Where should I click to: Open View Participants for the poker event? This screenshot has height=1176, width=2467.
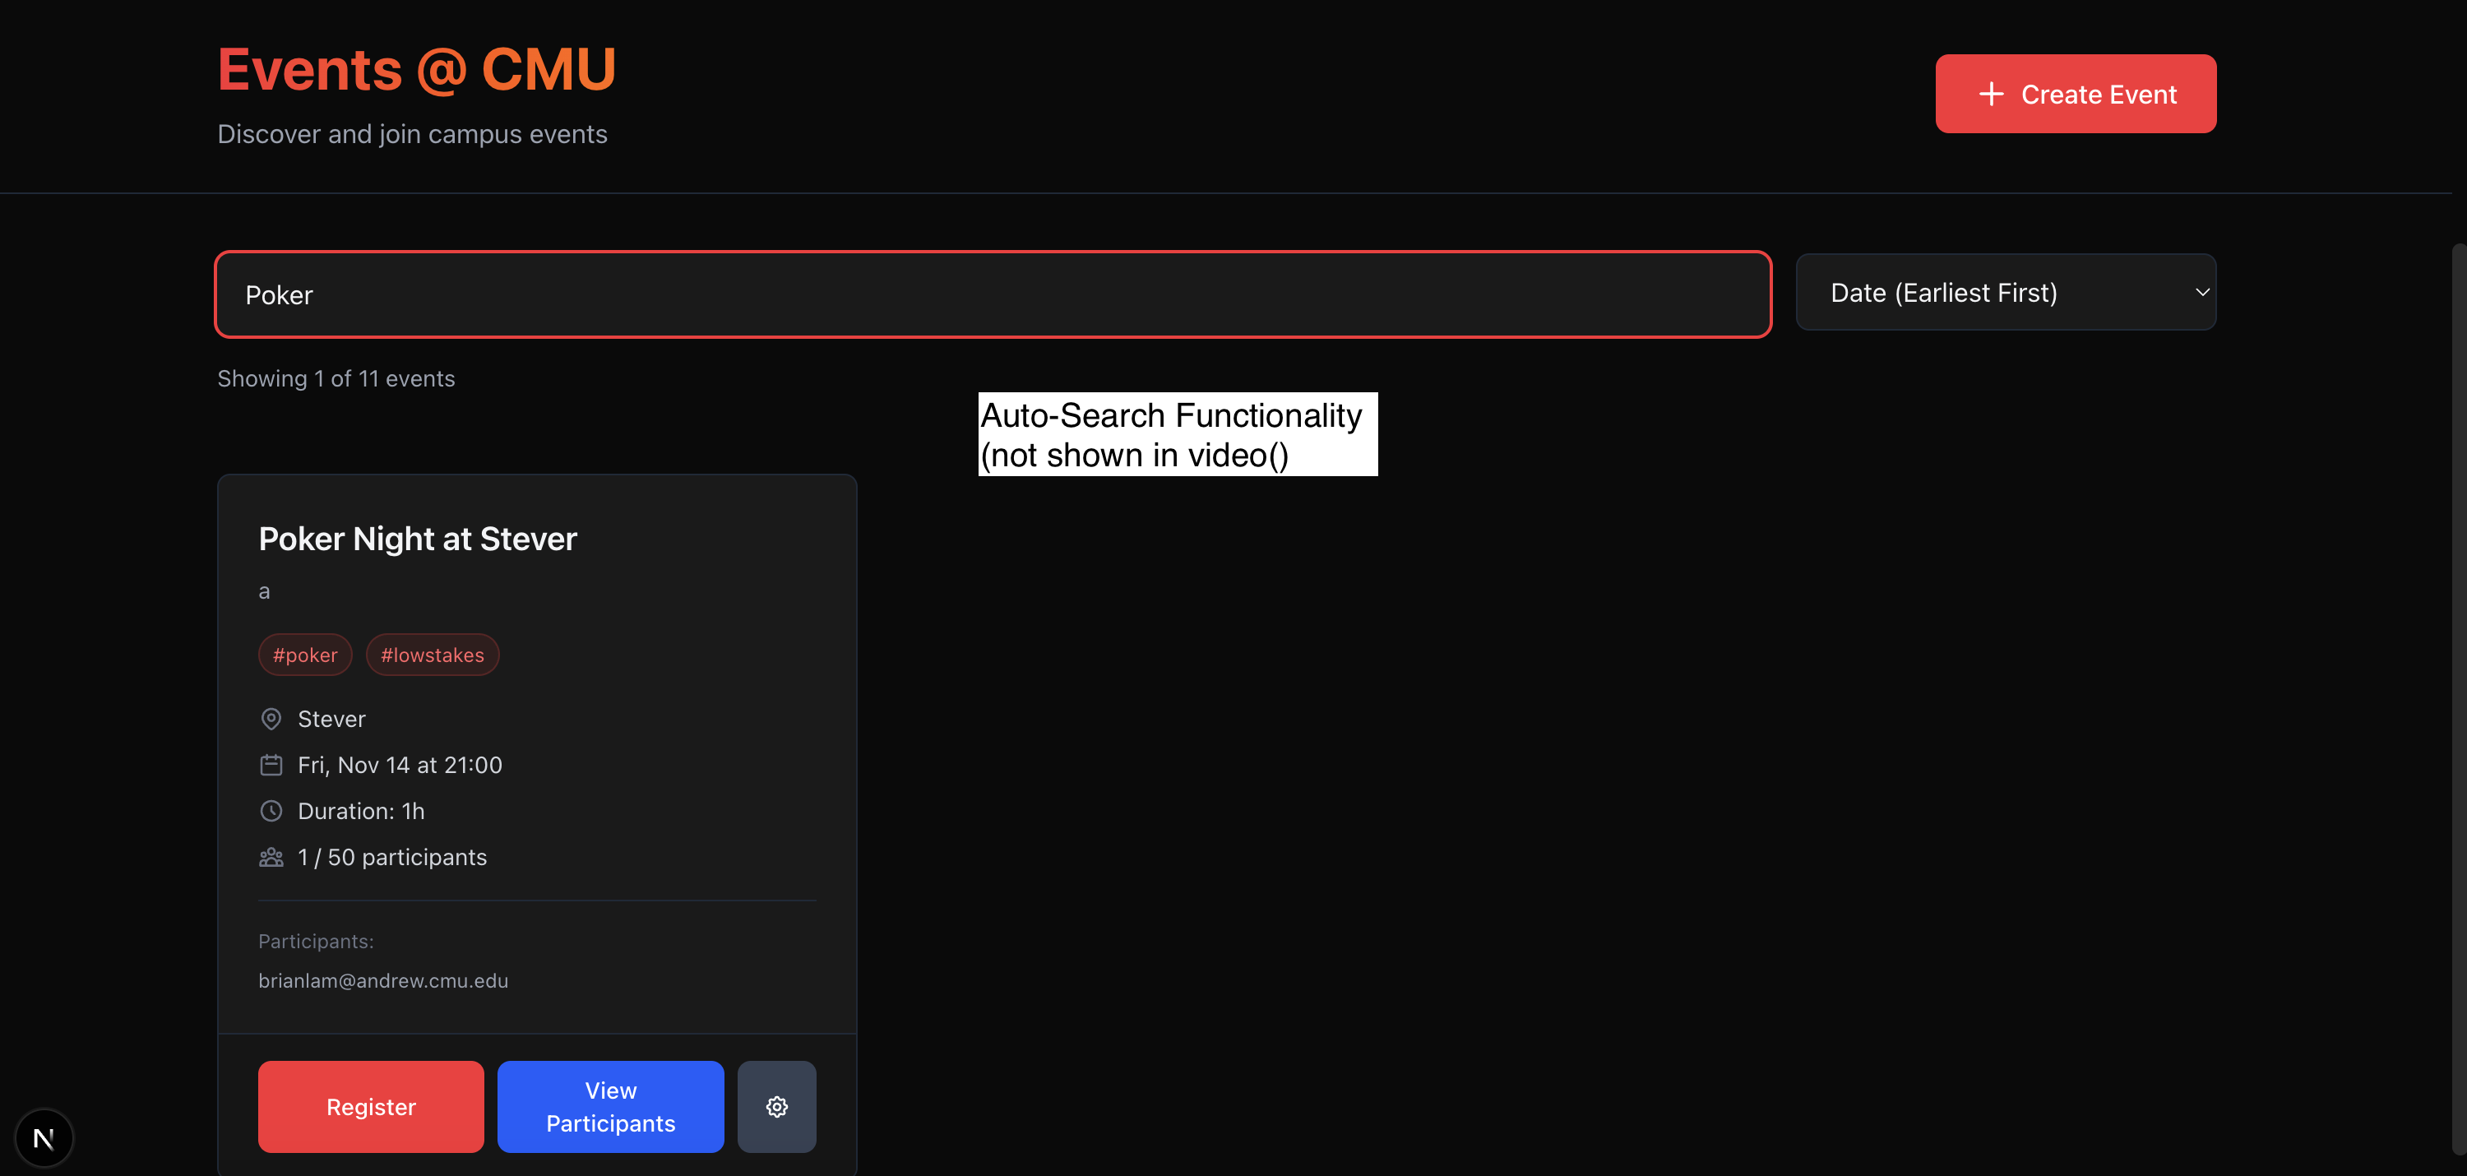click(610, 1106)
